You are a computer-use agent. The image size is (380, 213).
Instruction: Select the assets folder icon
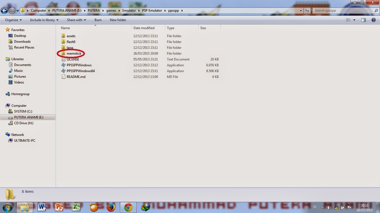tap(63, 36)
